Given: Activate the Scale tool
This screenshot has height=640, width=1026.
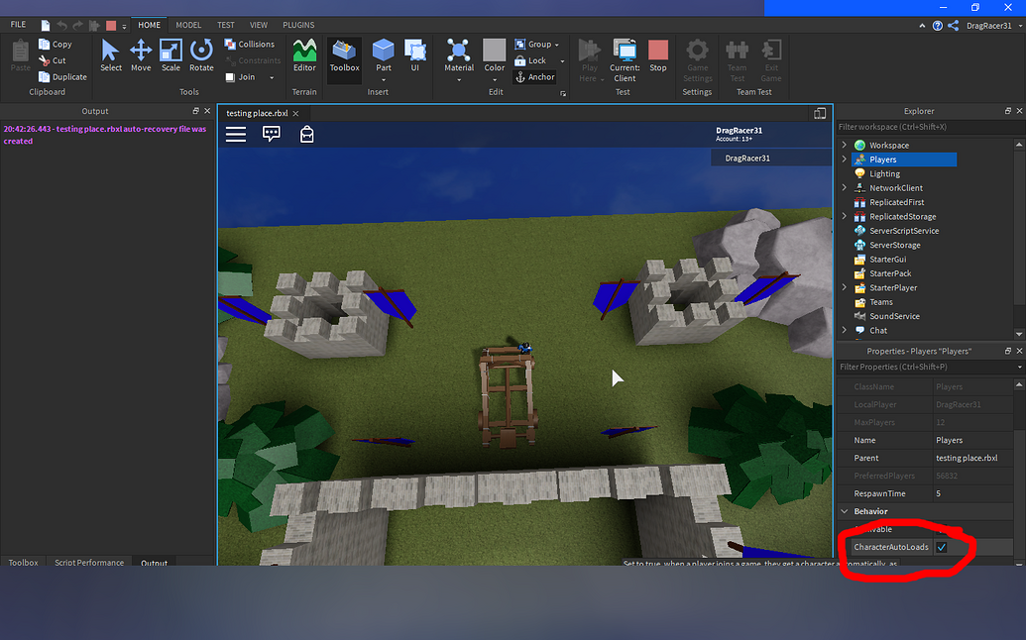Looking at the screenshot, I should (x=171, y=55).
